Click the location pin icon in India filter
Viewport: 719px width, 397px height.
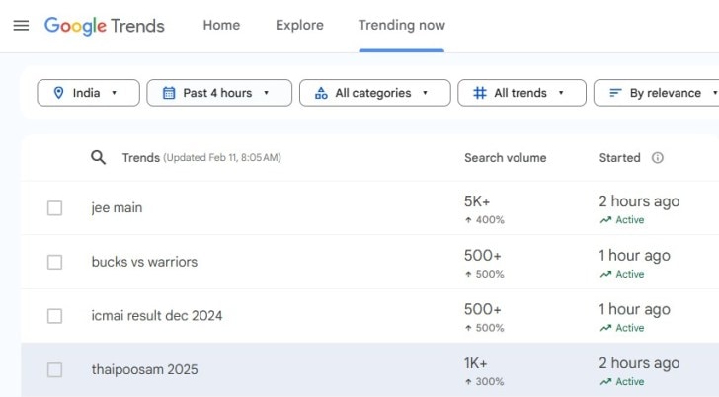58,93
